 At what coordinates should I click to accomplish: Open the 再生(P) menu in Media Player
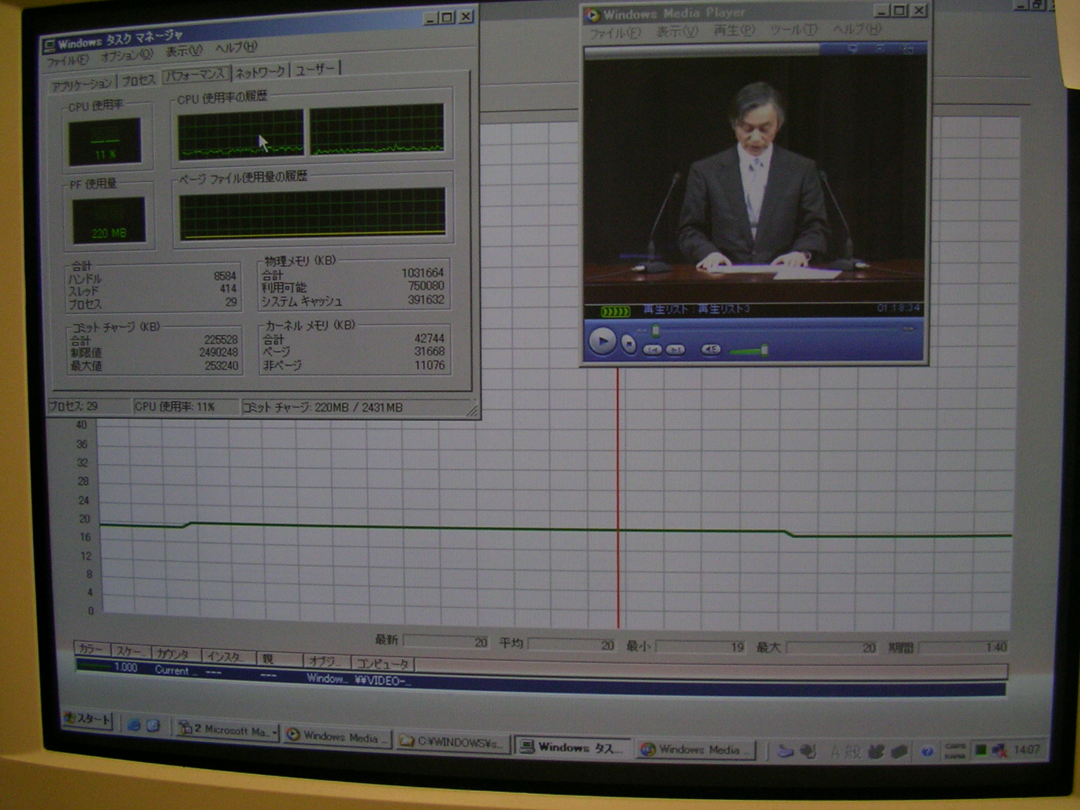pyautogui.click(x=734, y=30)
